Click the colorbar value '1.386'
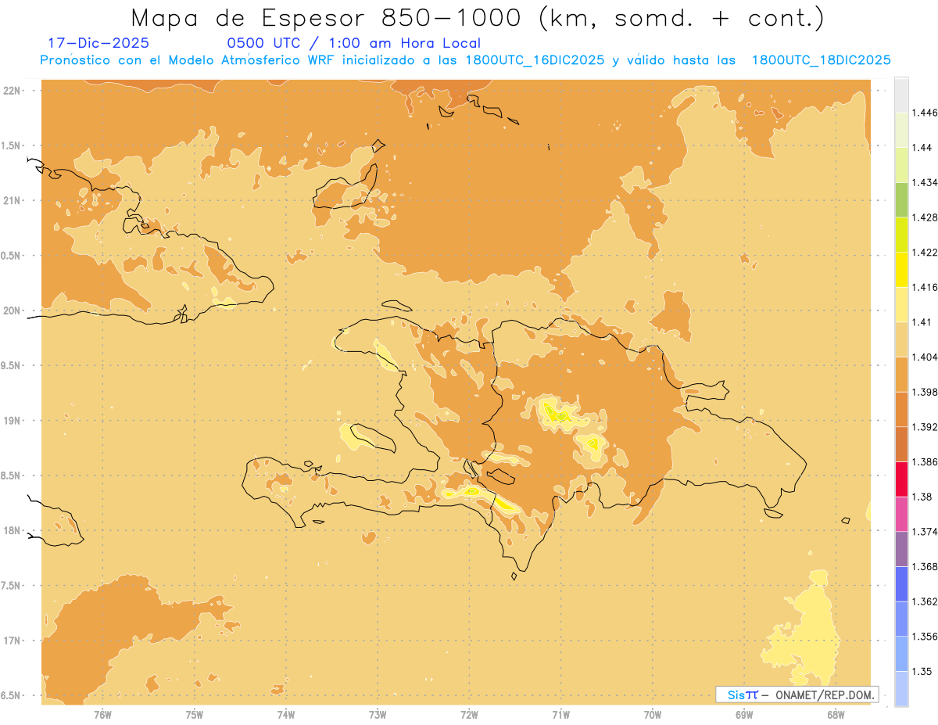This screenshot has height=725, width=938. [925, 462]
